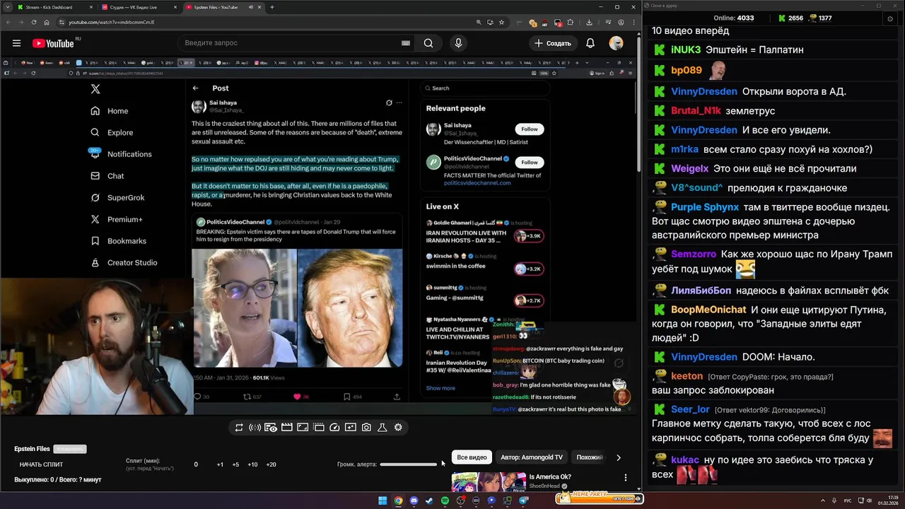905x509 pixels.
Task: Bookmark this page with the star icon
Action: click(501, 22)
